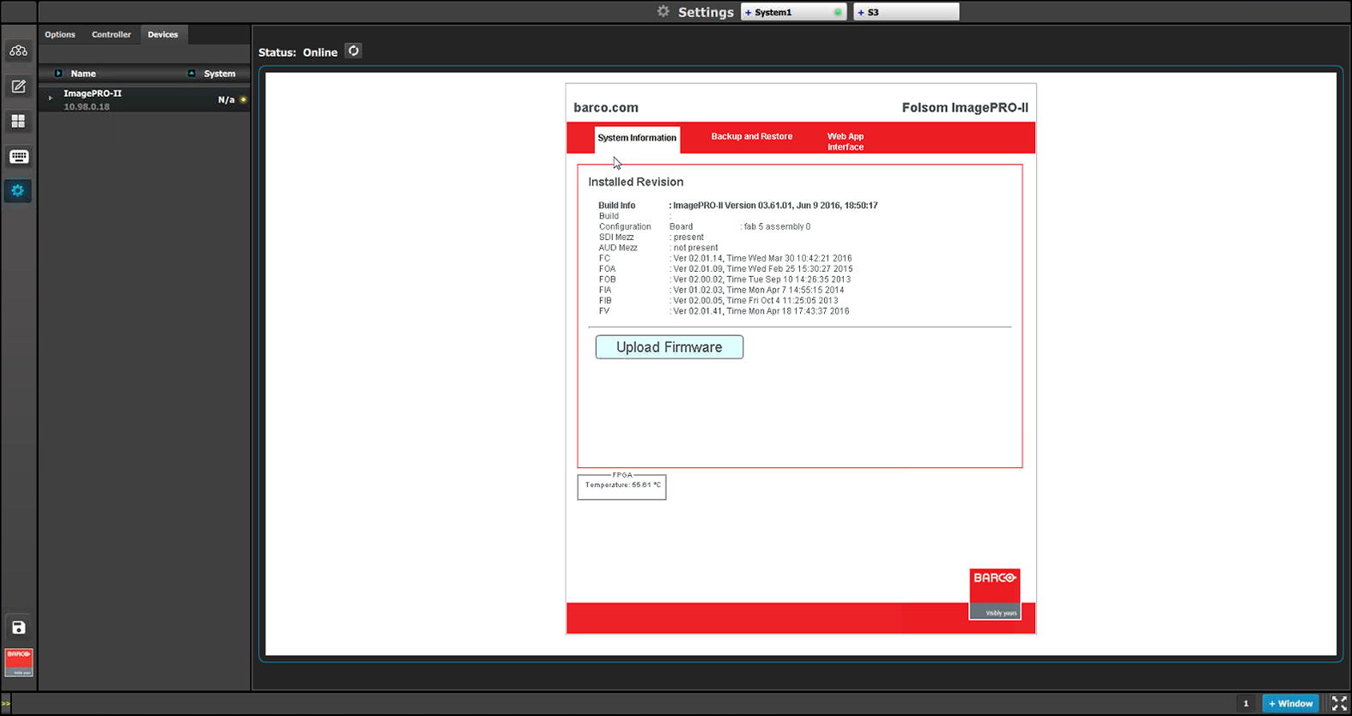The image size is (1352, 716).
Task: Click the sort arrow beside System header
Action: (191, 74)
